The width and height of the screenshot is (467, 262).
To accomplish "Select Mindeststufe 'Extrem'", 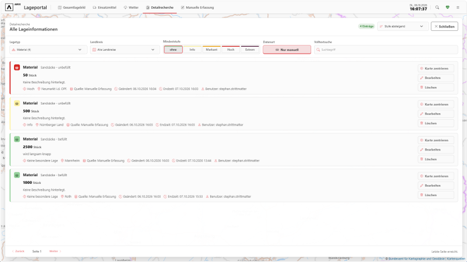I will [x=250, y=50].
